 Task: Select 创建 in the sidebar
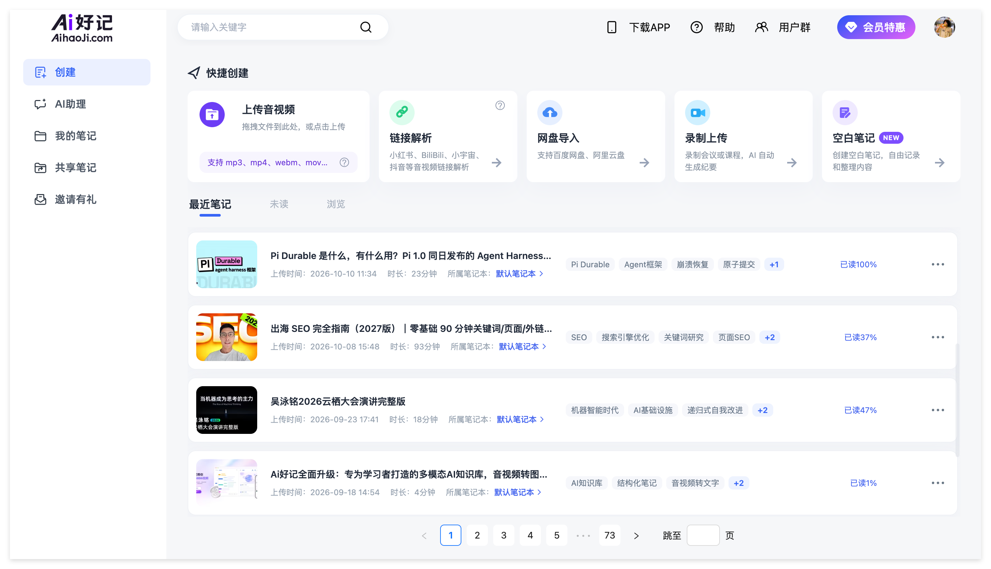tap(87, 72)
